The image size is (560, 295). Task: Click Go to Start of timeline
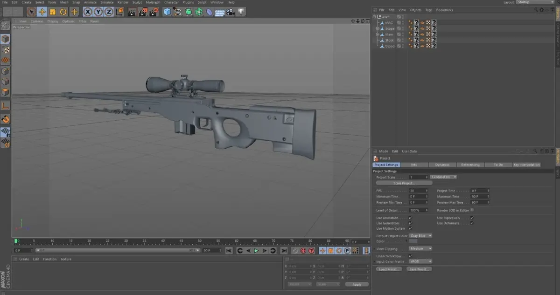click(x=229, y=251)
